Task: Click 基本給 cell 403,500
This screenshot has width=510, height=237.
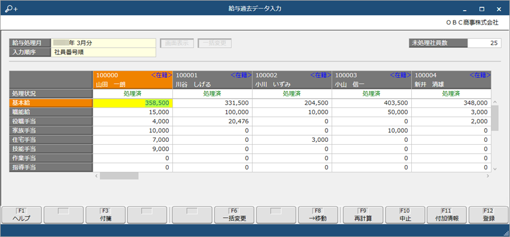Action: click(x=372, y=103)
